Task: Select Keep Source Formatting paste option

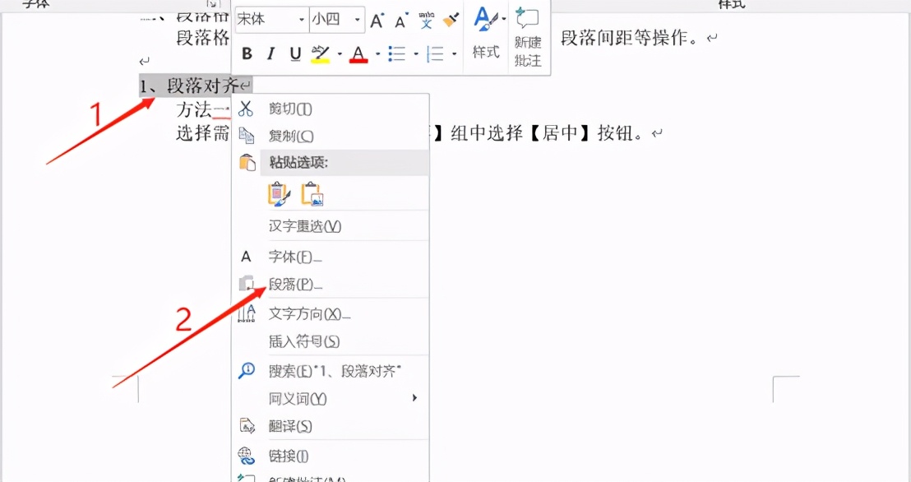Action: coord(280,194)
